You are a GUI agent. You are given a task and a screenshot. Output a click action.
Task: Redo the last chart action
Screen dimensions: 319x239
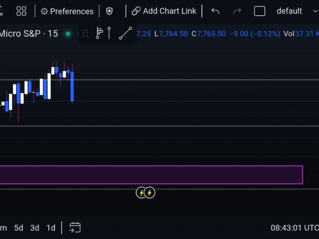point(237,11)
